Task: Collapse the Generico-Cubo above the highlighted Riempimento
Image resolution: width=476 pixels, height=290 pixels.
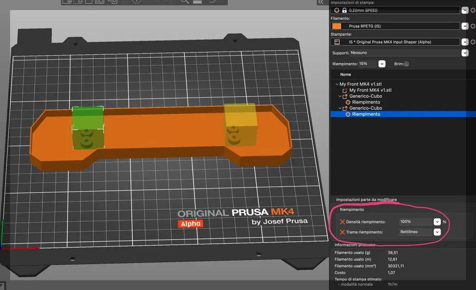Action: tap(340, 108)
